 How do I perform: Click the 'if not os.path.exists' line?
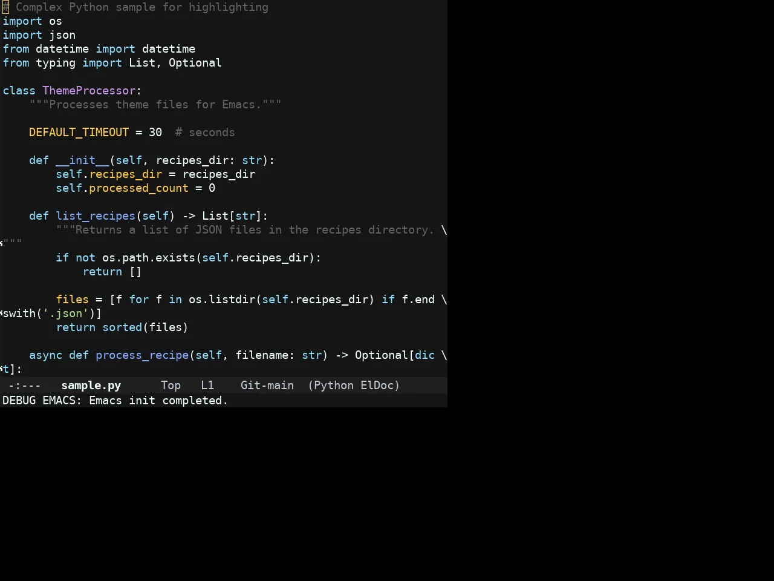pos(189,258)
